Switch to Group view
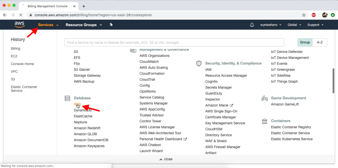Viewport: 338px width, 168px height. 305,42
